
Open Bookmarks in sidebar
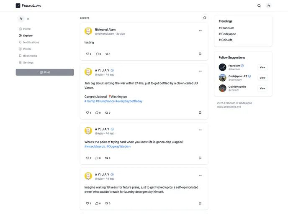click(x=28, y=56)
